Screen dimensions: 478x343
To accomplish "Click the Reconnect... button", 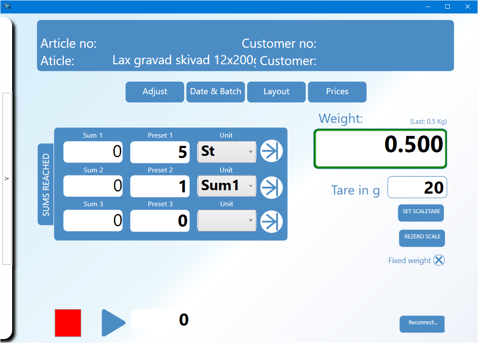I will [x=422, y=323].
